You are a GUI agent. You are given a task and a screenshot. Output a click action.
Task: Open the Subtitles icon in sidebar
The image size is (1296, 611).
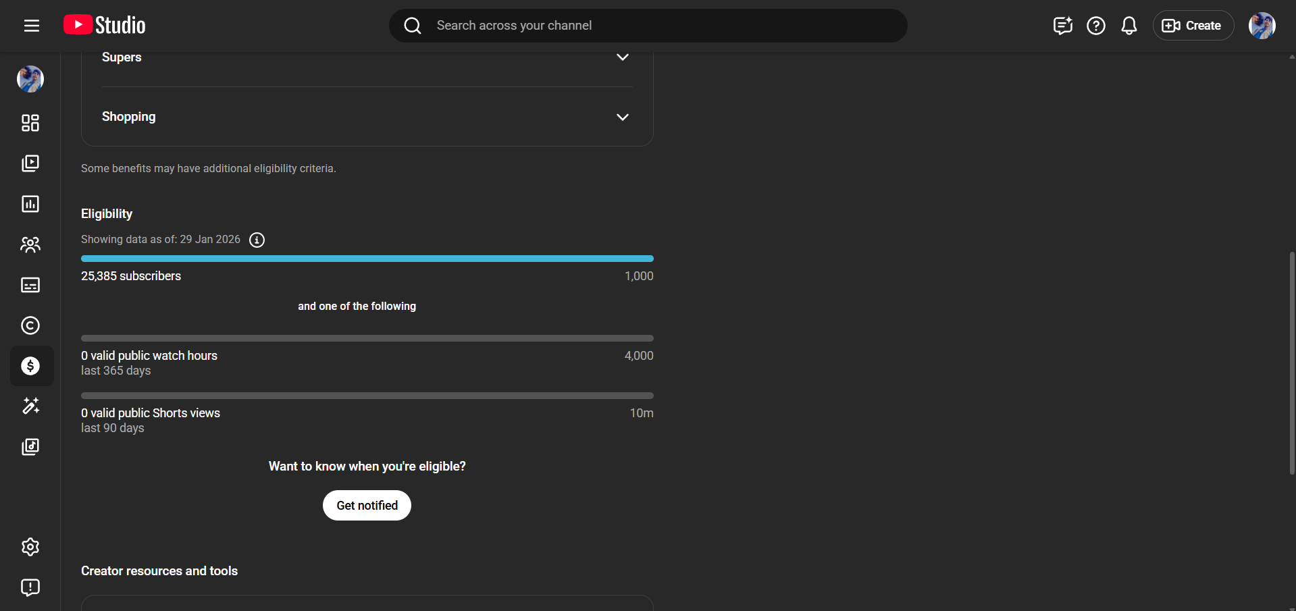pos(30,285)
